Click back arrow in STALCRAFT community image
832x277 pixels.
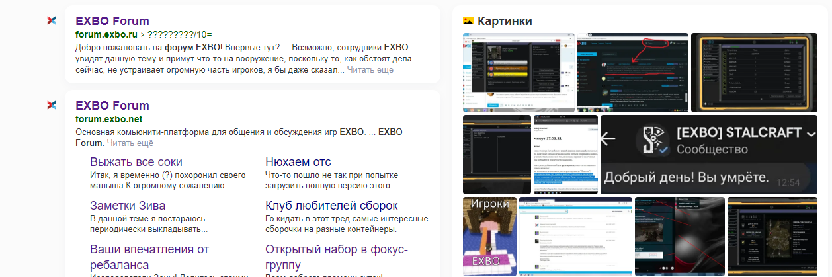pyautogui.click(x=608, y=138)
